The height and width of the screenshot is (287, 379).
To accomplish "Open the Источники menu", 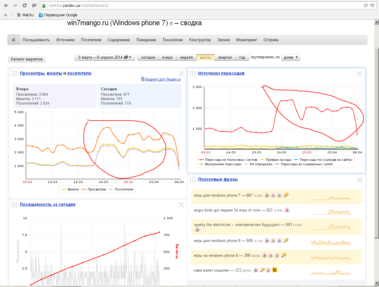I will 65,40.
